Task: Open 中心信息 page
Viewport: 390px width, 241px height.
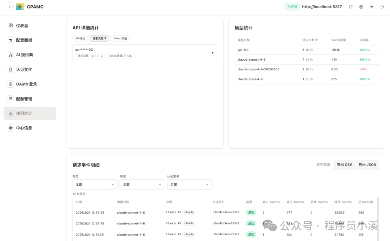Action: (30, 128)
